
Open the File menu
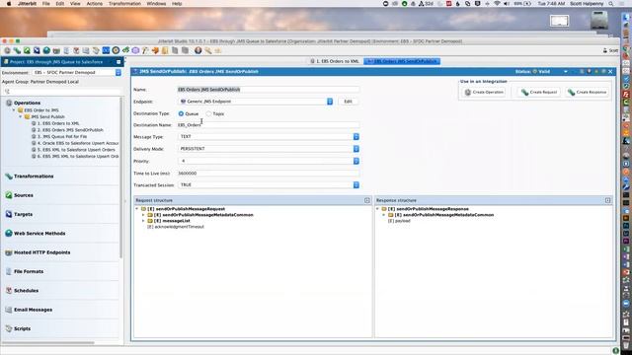[46, 4]
